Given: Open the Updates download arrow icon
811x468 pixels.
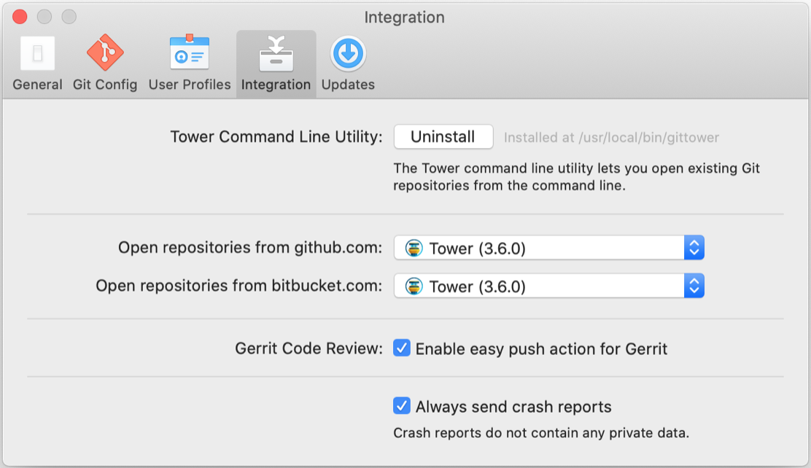Looking at the screenshot, I should pyautogui.click(x=348, y=53).
